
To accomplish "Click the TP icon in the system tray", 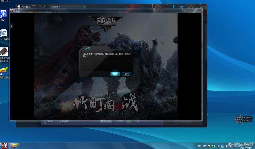I will 205,146.
